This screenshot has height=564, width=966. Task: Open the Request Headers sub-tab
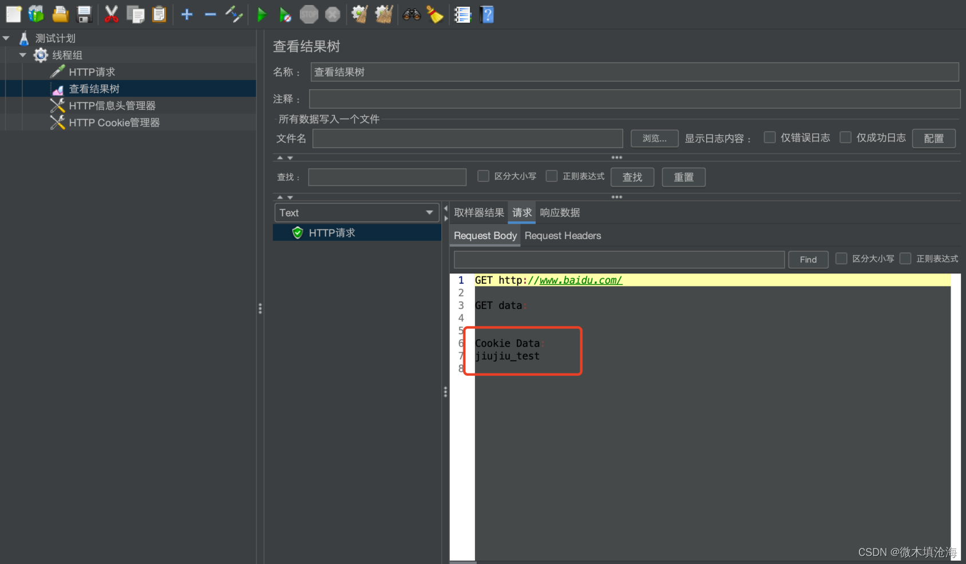pos(563,236)
